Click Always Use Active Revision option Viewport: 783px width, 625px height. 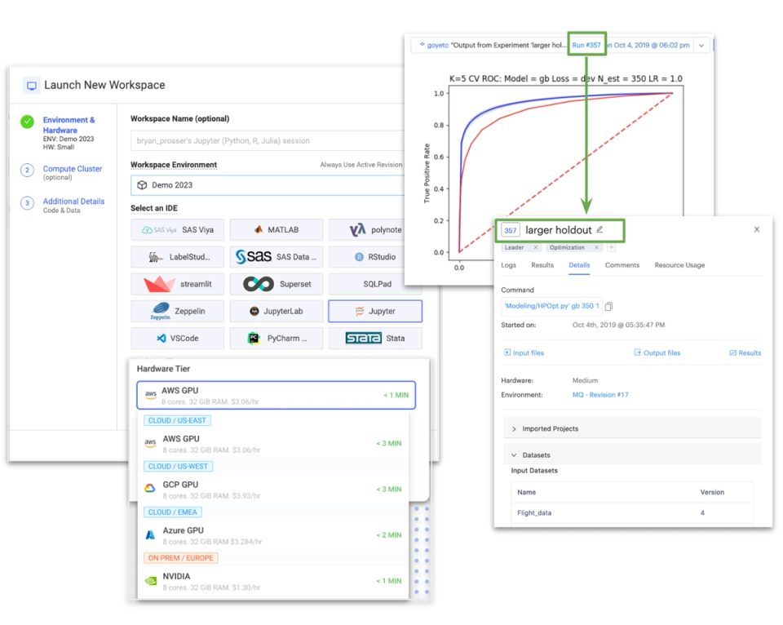pos(361,164)
